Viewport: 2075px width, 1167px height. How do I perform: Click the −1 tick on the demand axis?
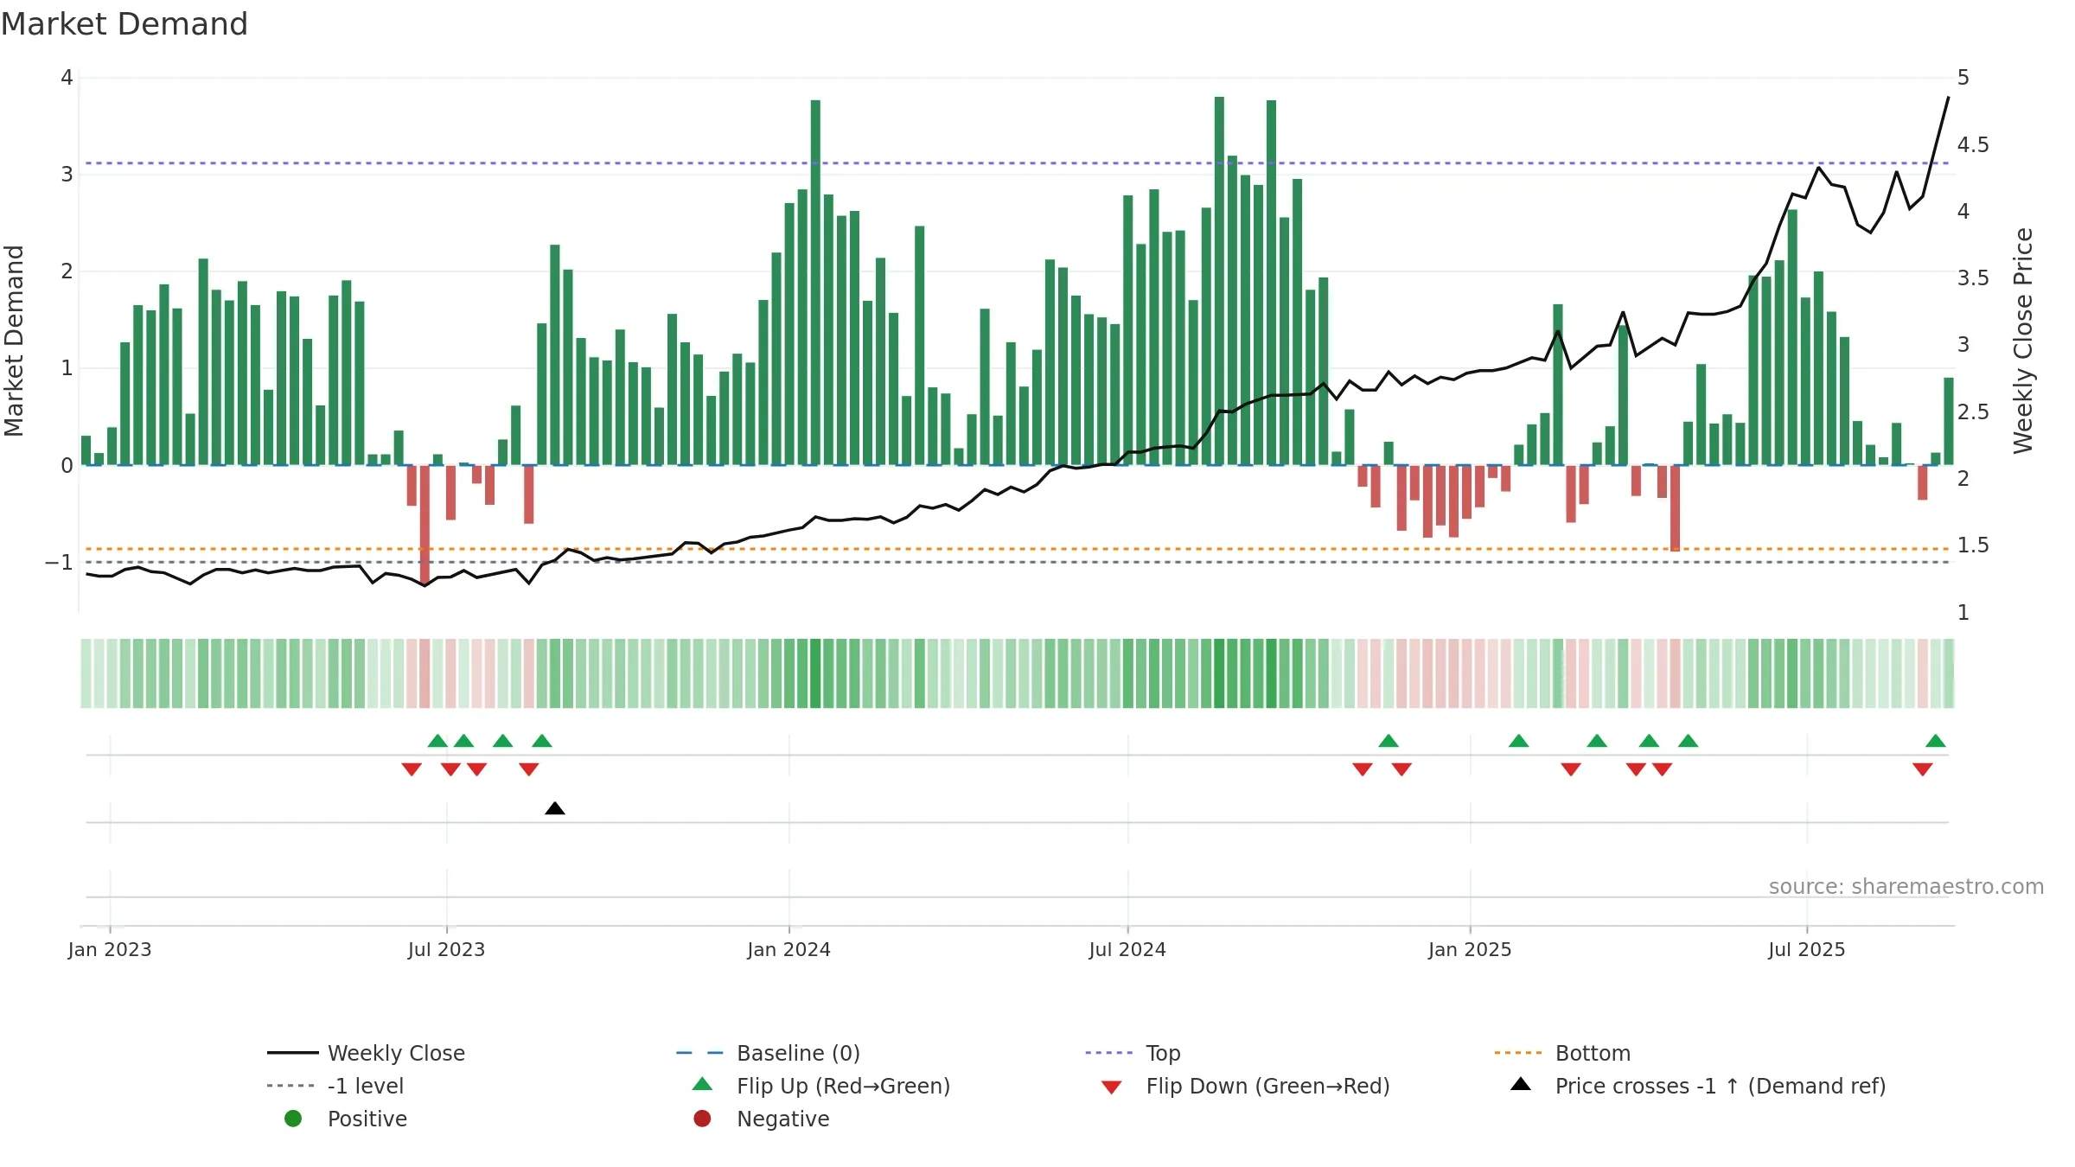coord(59,563)
